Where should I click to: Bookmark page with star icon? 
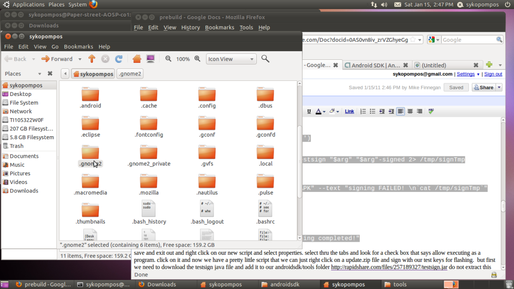pyautogui.click(x=413, y=40)
